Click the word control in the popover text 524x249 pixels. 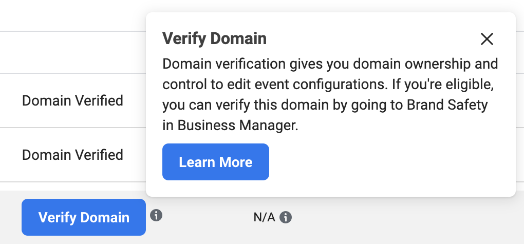182,85
